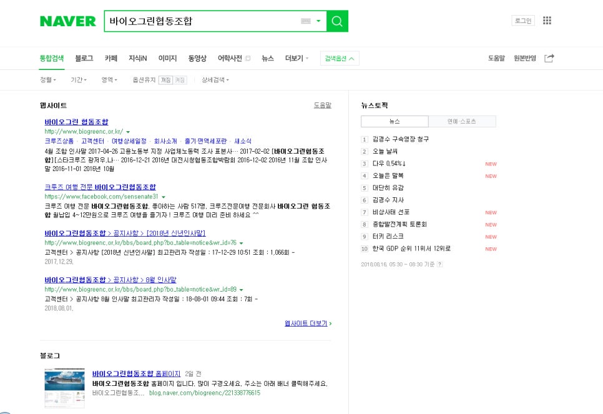Open the 지식iN tab
Screen dimensions: 603x414
[138, 58]
